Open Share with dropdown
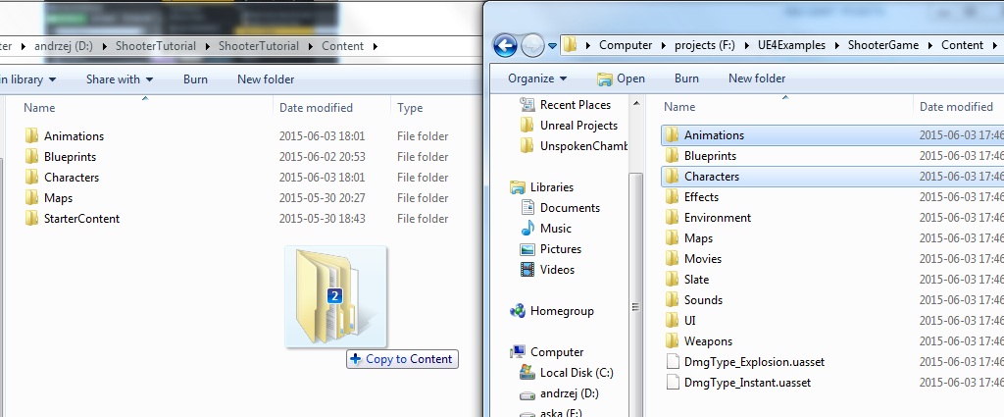The width and height of the screenshot is (1004, 417). pos(120,79)
